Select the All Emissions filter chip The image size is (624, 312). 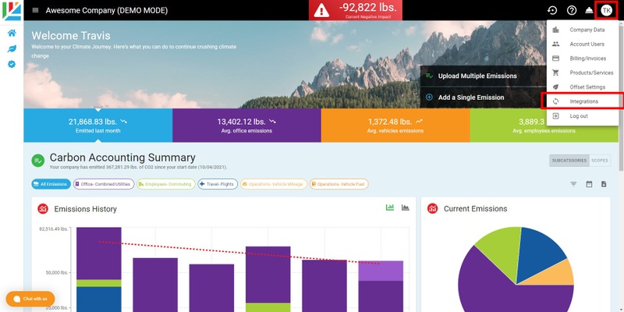[51, 184]
